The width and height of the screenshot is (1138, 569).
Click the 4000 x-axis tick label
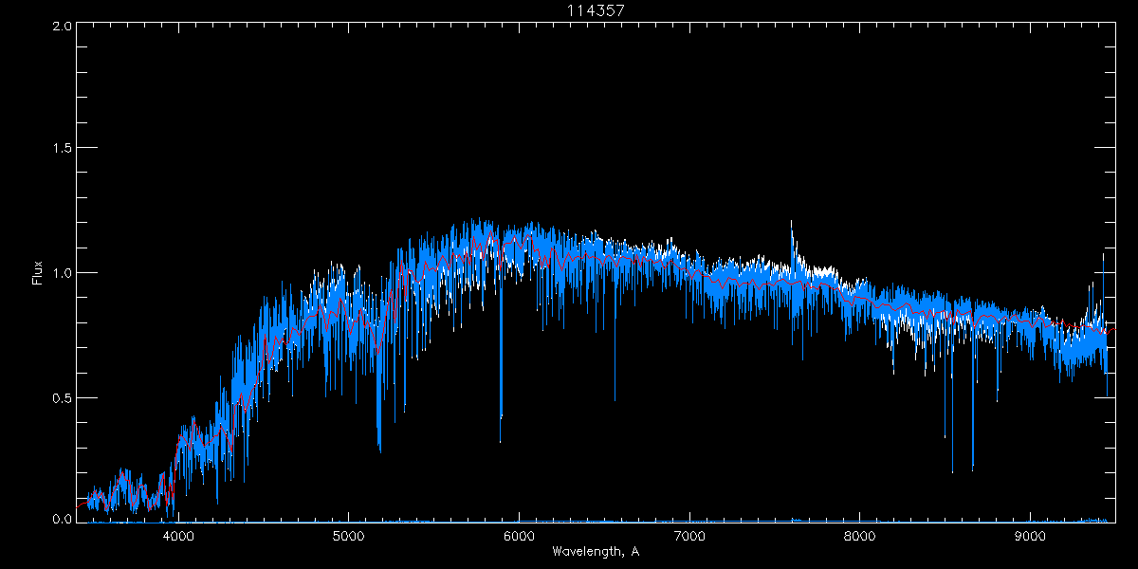coord(178,536)
